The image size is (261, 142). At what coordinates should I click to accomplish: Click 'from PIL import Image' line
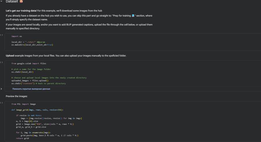point(24,104)
